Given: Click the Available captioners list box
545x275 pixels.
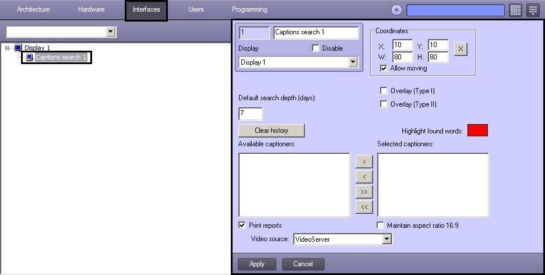Looking at the screenshot, I should click(294, 185).
